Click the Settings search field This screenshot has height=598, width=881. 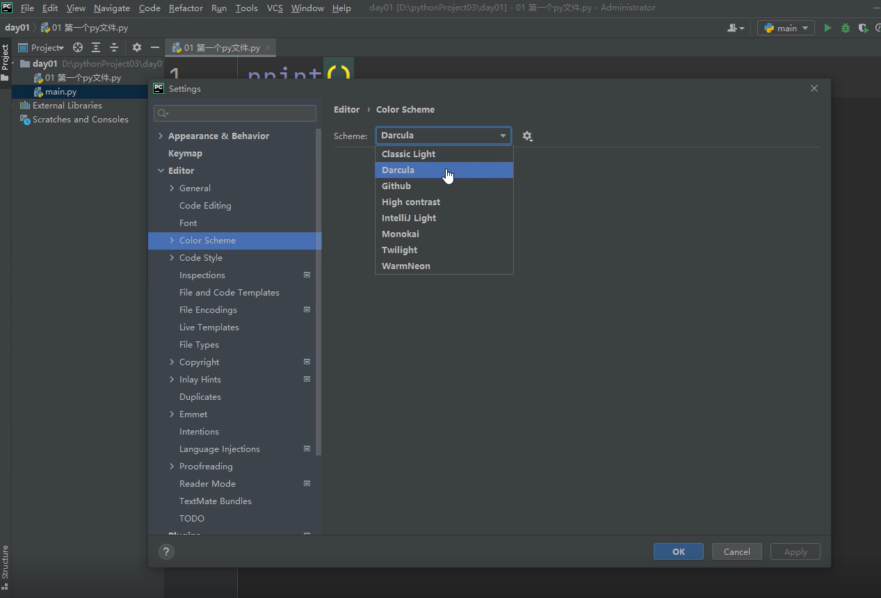[235, 113]
